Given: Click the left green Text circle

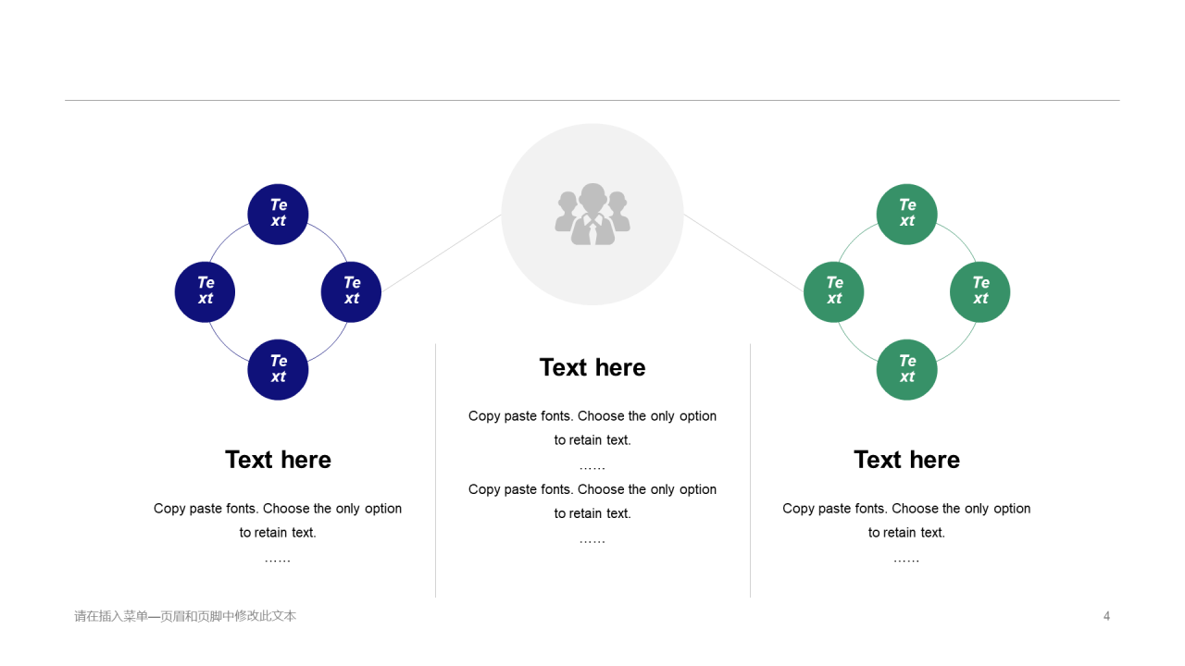Looking at the screenshot, I should 834,292.
